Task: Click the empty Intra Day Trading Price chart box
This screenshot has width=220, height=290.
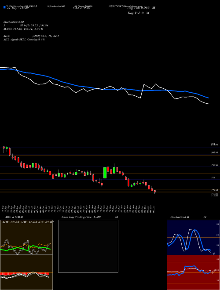Action: [x=88, y=246]
